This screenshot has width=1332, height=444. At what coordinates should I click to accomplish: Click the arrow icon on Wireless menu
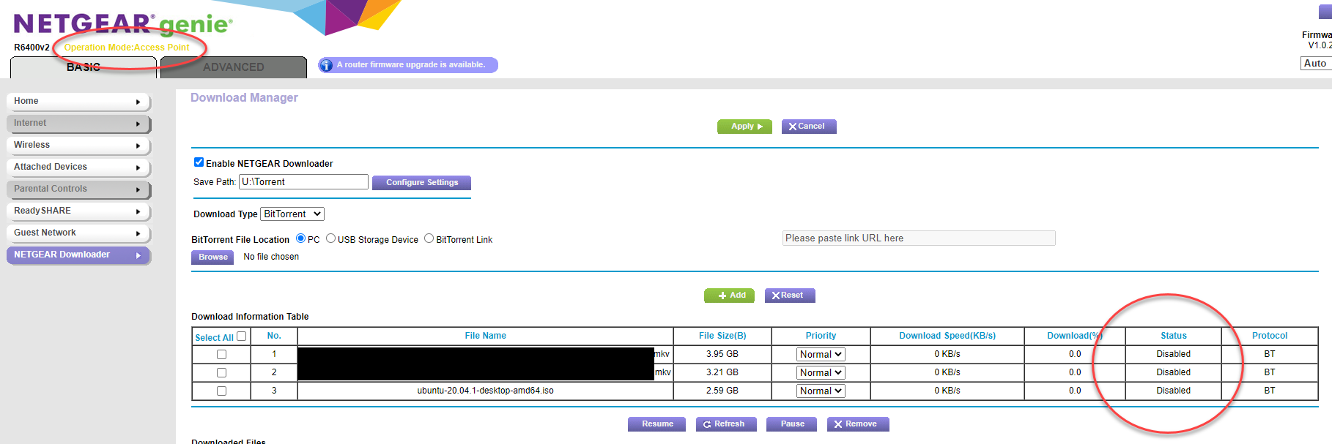click(x=138, y=146)
